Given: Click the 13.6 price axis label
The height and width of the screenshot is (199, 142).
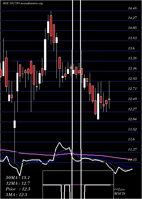Looking at the screenshot, I should tap(131, 48).
